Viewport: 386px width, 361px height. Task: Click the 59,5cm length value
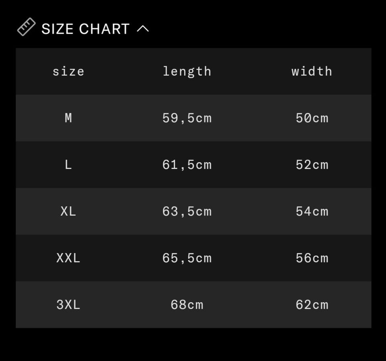(x=187, y=118)
